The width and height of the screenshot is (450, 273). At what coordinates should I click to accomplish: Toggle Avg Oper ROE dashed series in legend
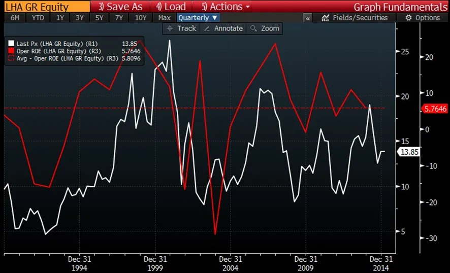[10, 58]
